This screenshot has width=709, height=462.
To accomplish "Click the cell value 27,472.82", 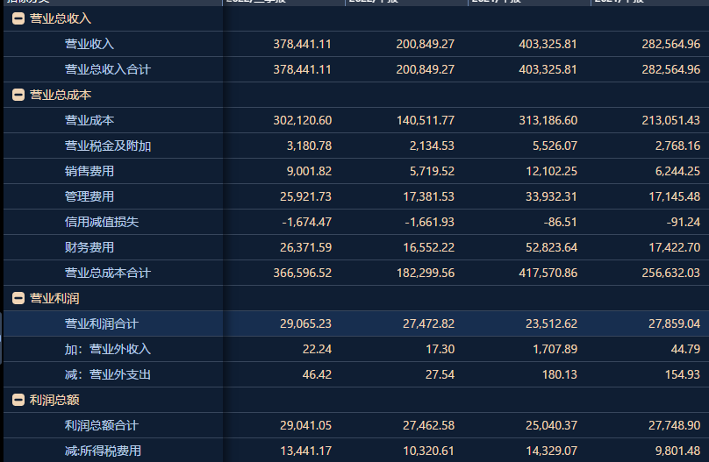I will click(429, 323).
